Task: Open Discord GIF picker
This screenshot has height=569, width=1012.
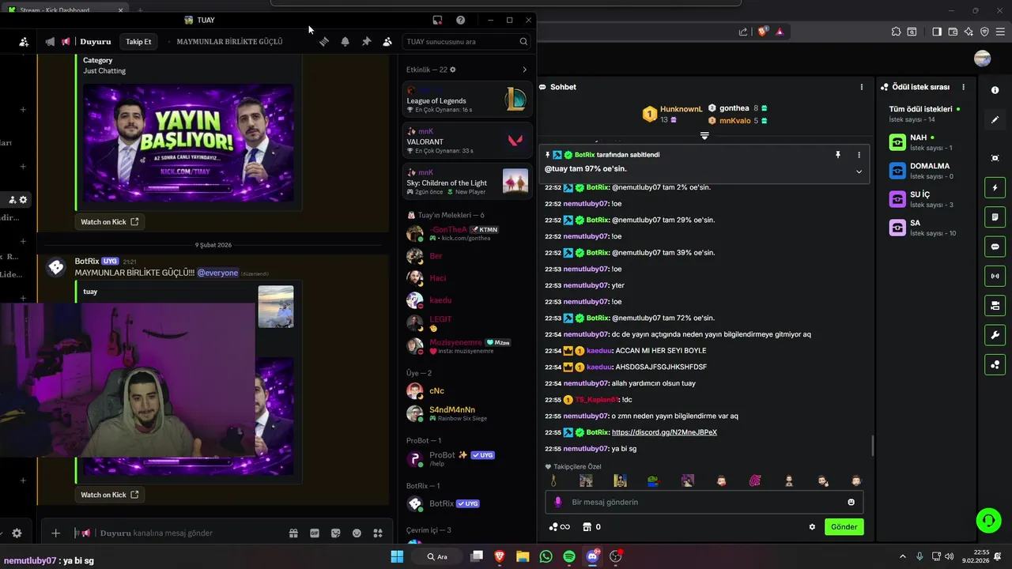Action: [315, 533]
